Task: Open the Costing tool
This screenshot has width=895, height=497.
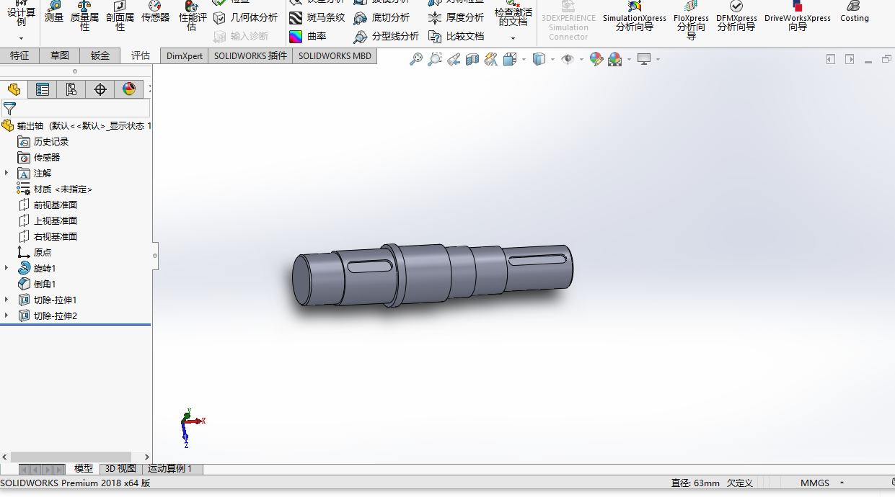Action: point(854,12)
